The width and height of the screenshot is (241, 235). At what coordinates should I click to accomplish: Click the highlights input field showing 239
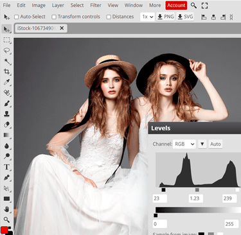coord(229,198)
